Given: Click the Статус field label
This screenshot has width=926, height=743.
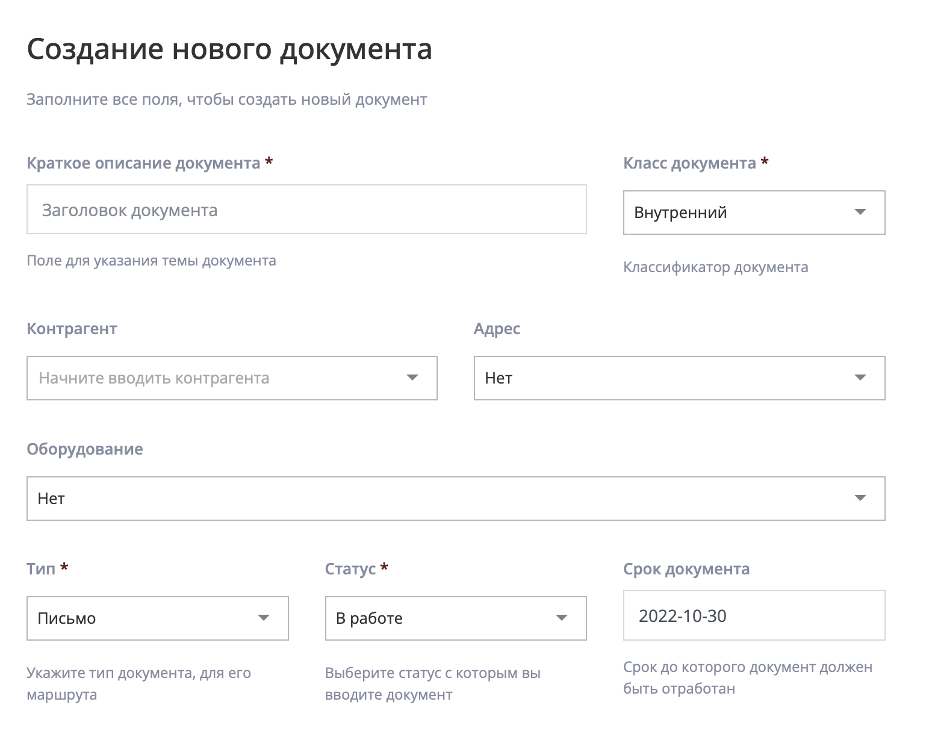Looking at the screenshot, I should click(x=350, y=569).
